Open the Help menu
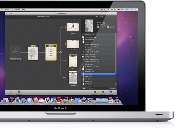The height and width of the screenshot is (130, 187). (x=24, y=10)
